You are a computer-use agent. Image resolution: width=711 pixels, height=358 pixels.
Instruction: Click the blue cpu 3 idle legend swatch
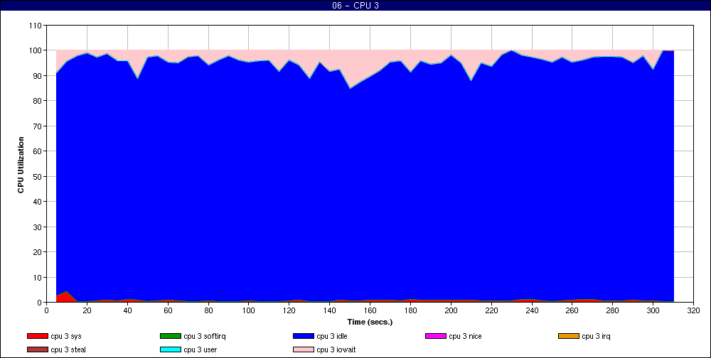coord(304,336)
